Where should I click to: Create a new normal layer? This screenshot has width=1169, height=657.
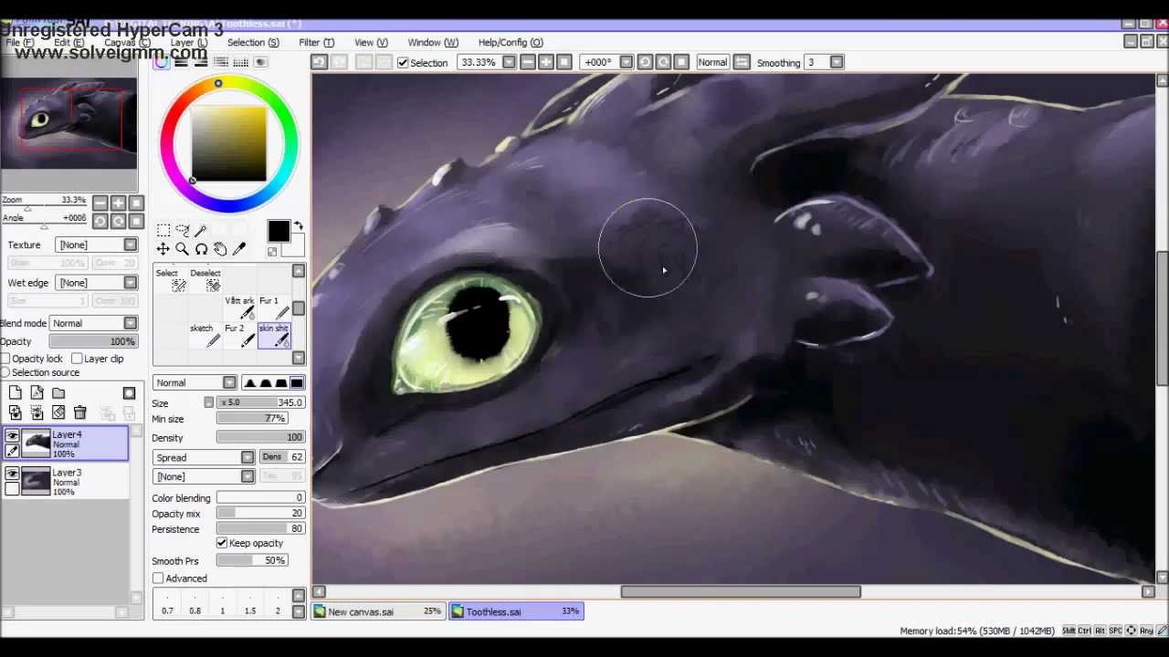[16, 393]
